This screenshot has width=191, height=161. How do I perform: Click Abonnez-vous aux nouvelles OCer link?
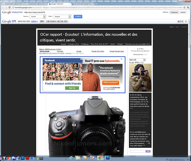click(x=138, y=44)
